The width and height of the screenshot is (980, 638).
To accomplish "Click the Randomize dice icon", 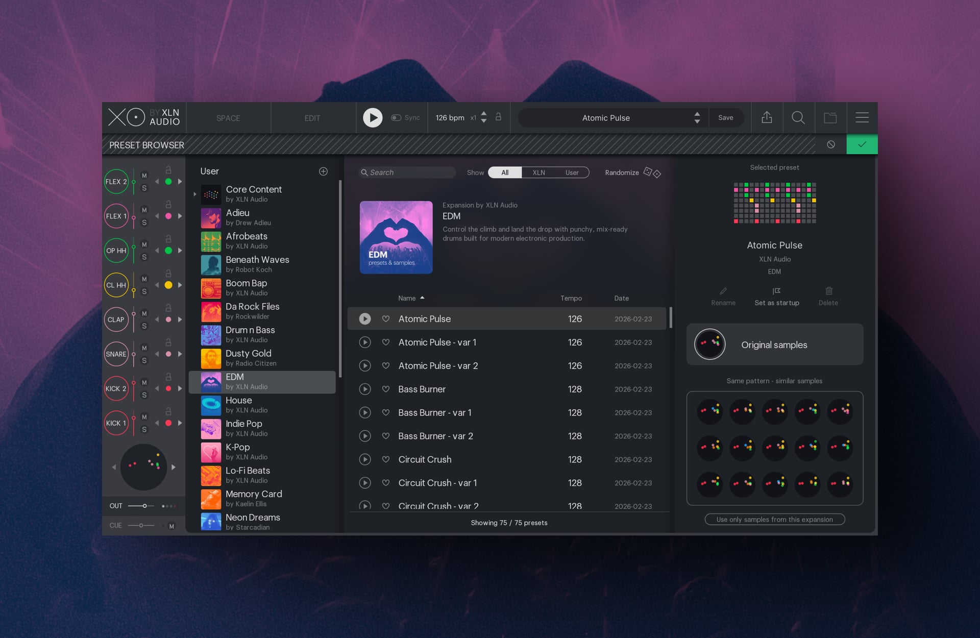I will tap(652, 173).
